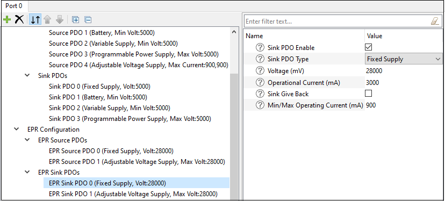Click the Min/Max Operating Current (mA) label

(x=315, y=105)
